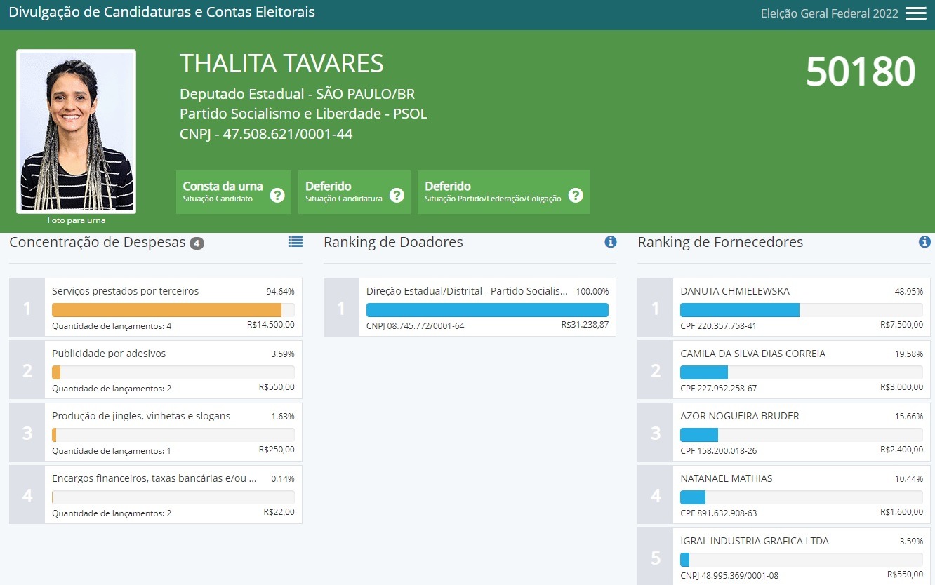This screenshot has width=935, height=585.
Task: Click help icon beside Situação Candidatura
Action: 397,195
